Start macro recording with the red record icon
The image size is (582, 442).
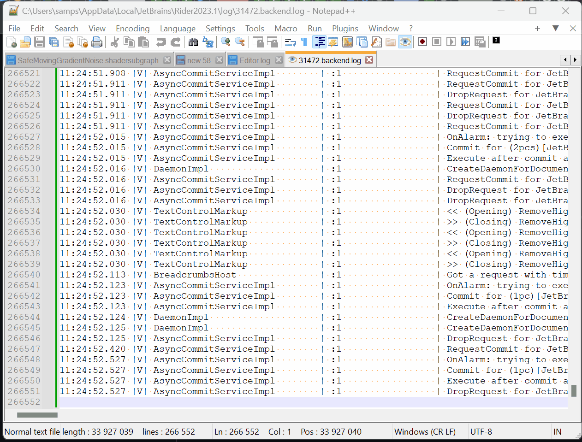coord(422,41)
